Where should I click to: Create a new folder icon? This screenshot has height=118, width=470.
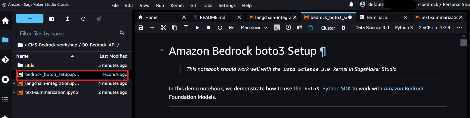pyautogui.click(x=52, y=19)
